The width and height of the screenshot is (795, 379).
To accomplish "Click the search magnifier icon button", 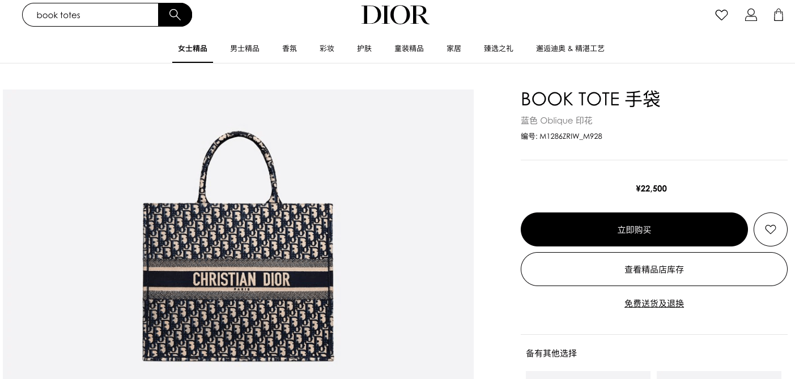I will pos(175,15).
